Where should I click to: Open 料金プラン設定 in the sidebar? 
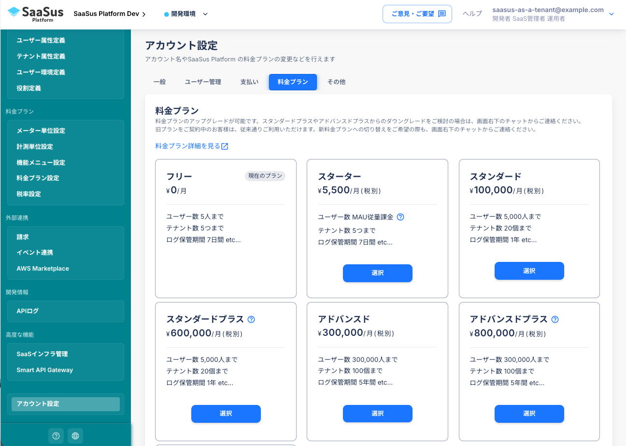point(38,178)
